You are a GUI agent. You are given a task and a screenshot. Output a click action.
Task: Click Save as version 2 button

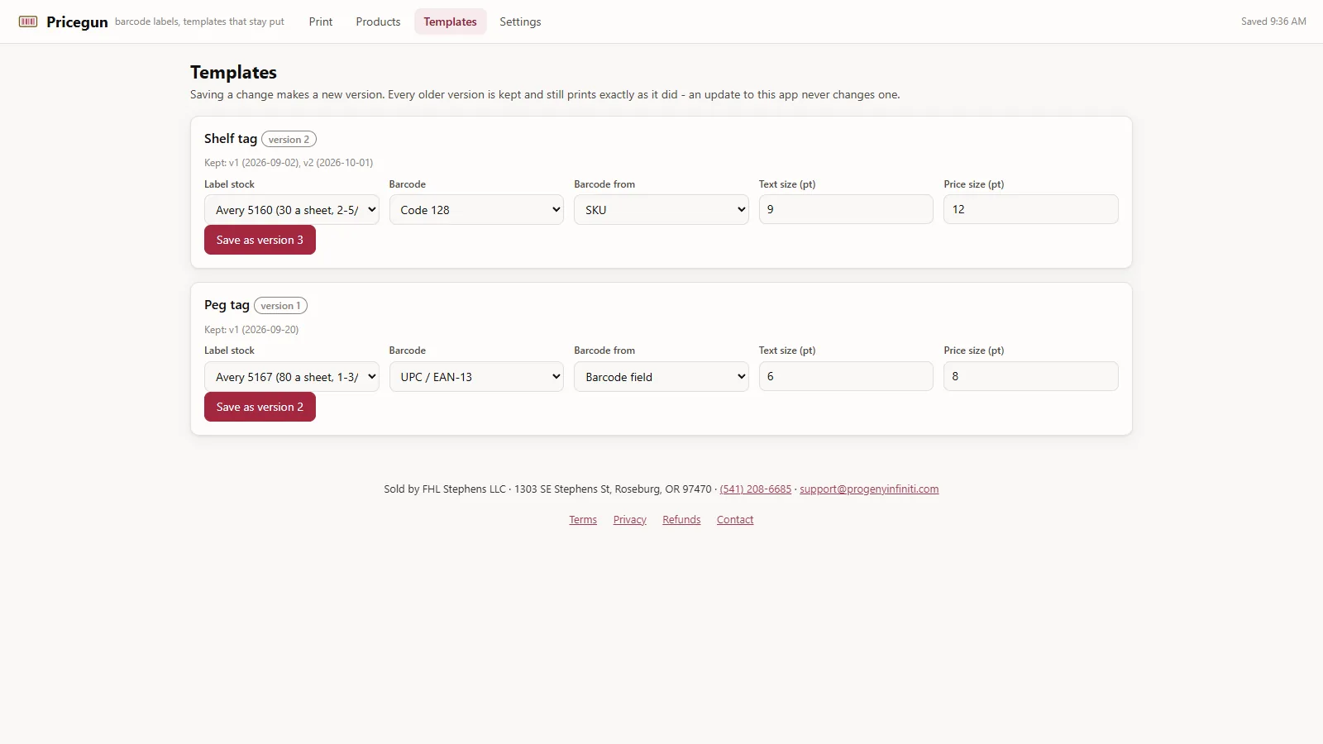click(x=260, y=407)
